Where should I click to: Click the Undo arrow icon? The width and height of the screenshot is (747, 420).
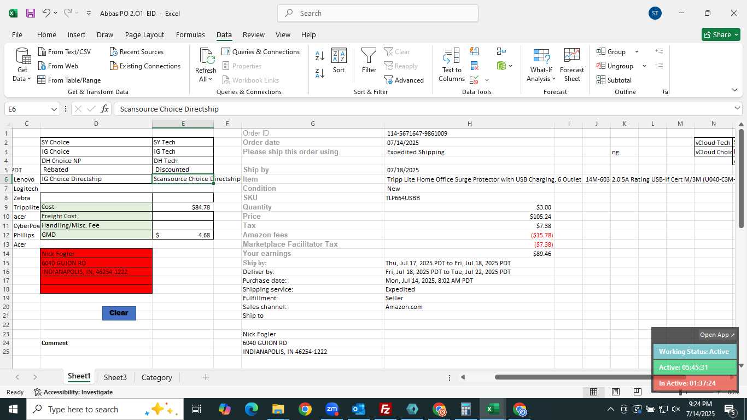pyautogui.click(x=46, y=13)
